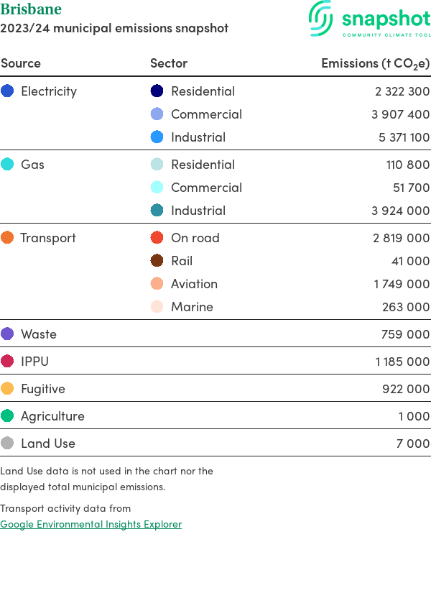Screen dimensions: 431x611
Task: Open Google Environmental Insights Explorer link
Action: (x=91, y=524)
